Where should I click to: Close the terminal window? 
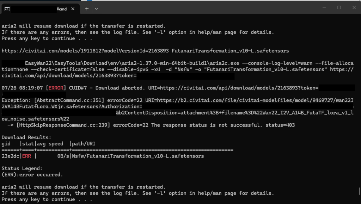pyautogui.click(x=354, y=8)
